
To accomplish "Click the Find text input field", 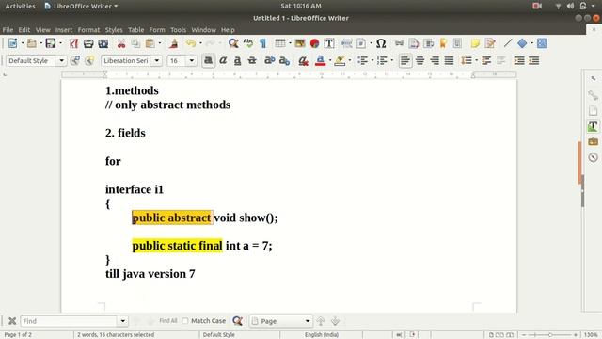I will click(x=69, y=321).
